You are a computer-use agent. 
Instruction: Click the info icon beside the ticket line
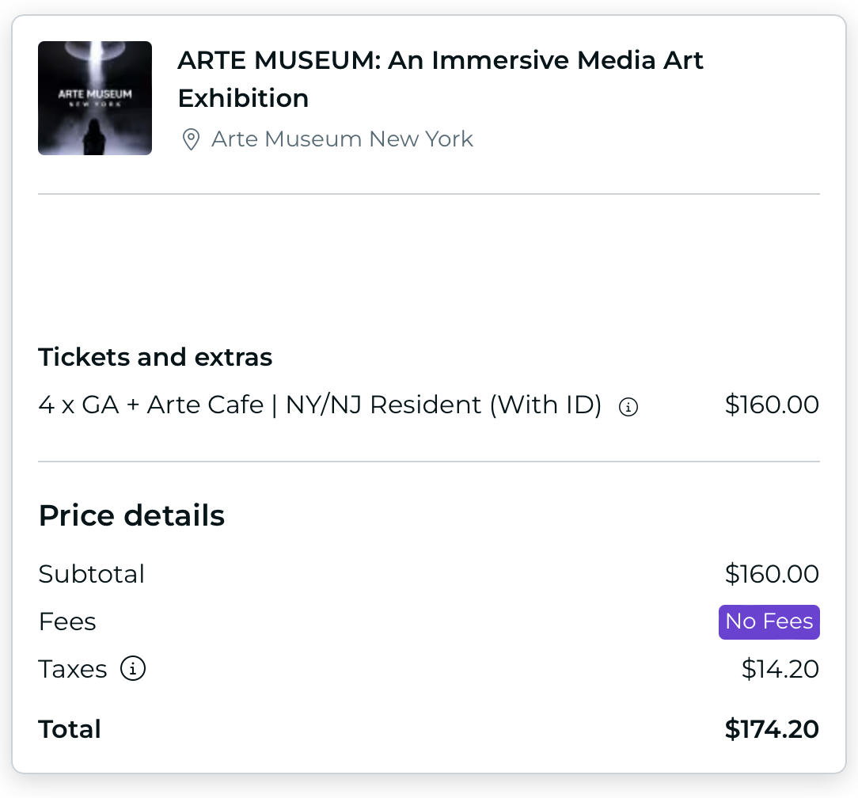coord(628,407)
